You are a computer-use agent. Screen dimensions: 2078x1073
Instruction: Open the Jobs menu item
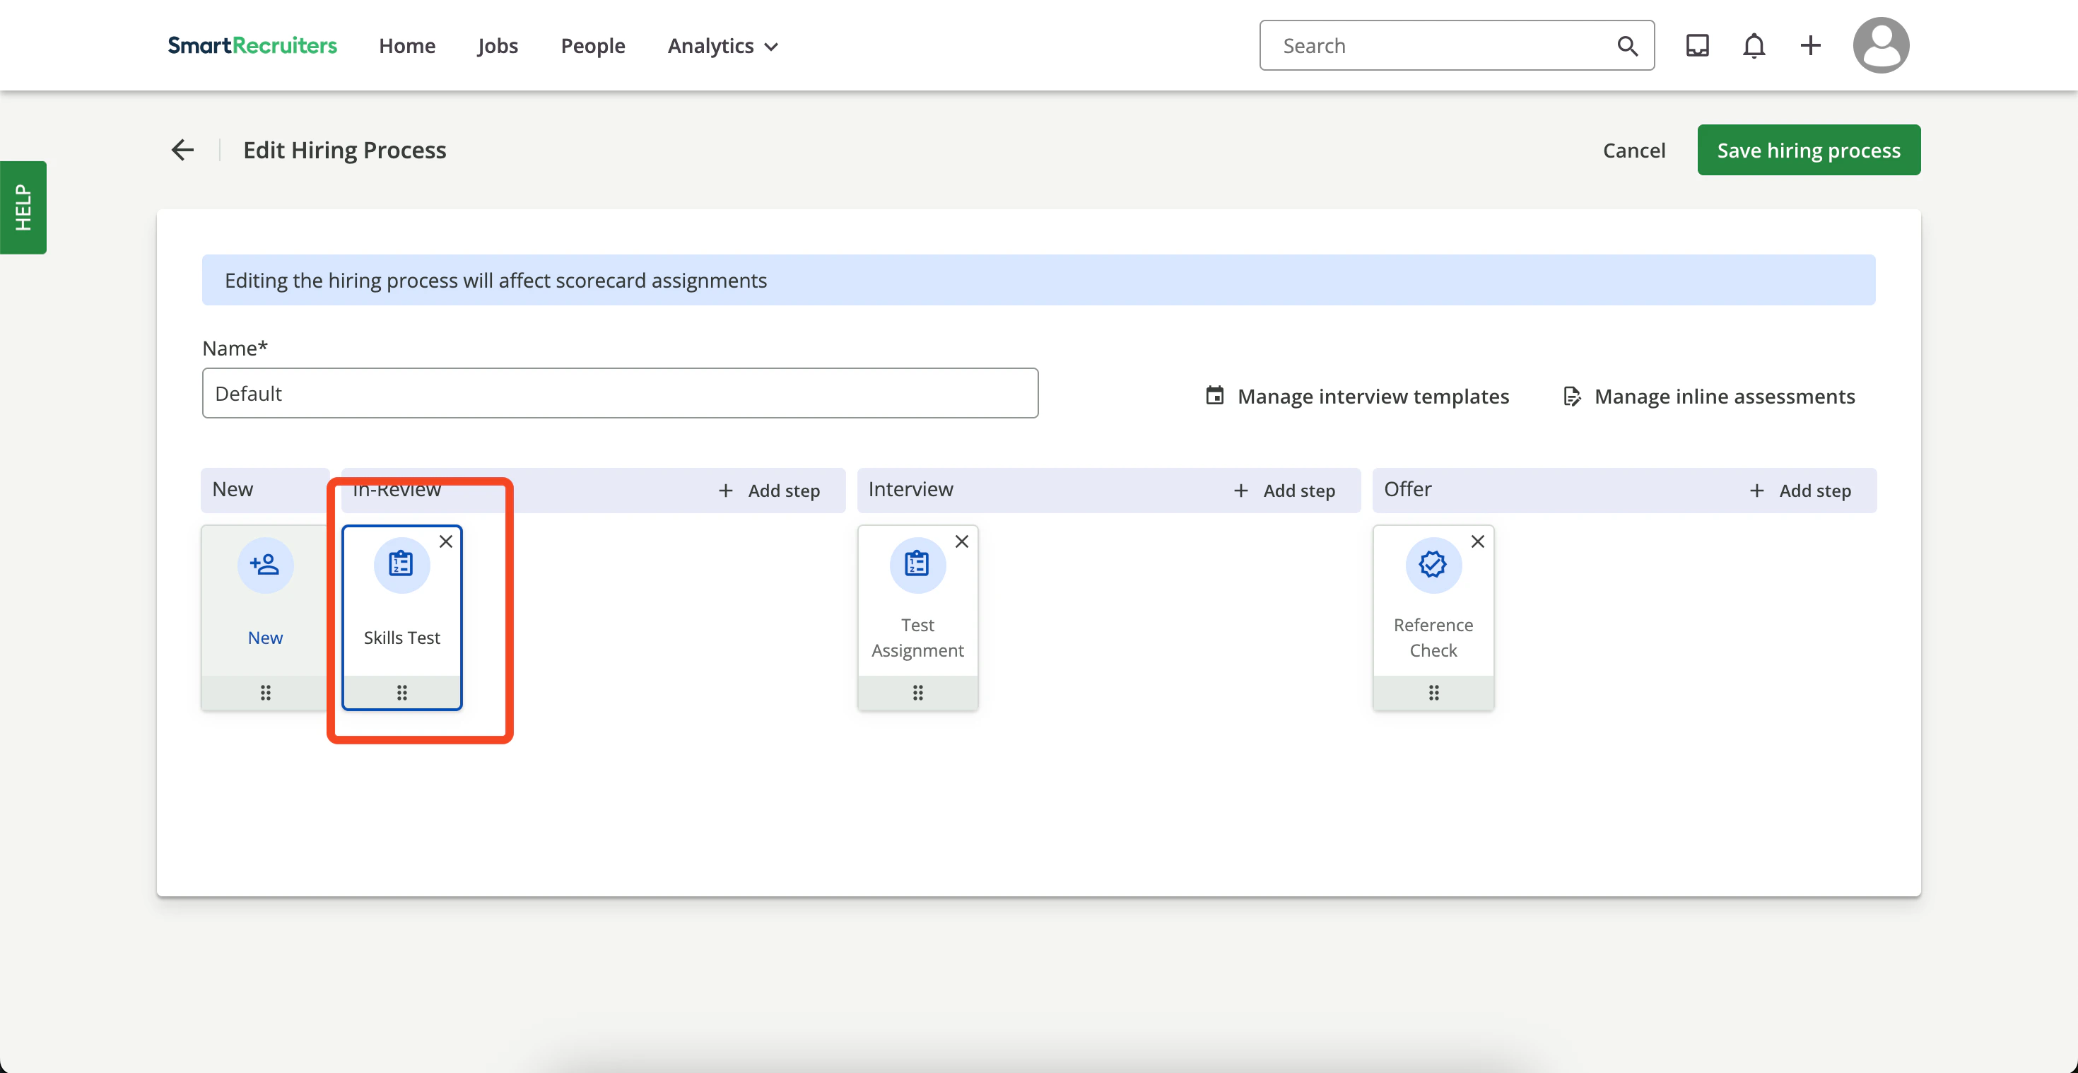click(498, 46)
